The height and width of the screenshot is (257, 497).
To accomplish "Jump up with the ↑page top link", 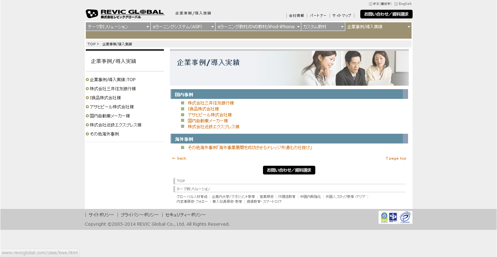I will [x=396, y=158].
